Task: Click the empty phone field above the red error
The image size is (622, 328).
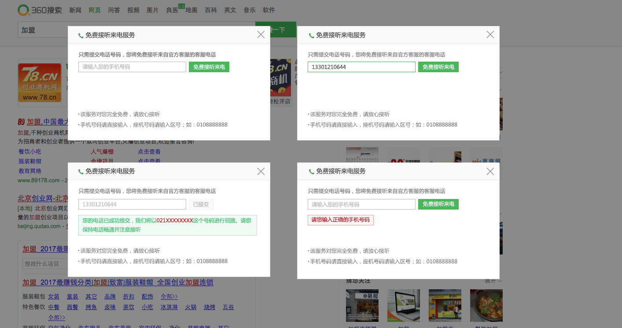Action: 361,204
